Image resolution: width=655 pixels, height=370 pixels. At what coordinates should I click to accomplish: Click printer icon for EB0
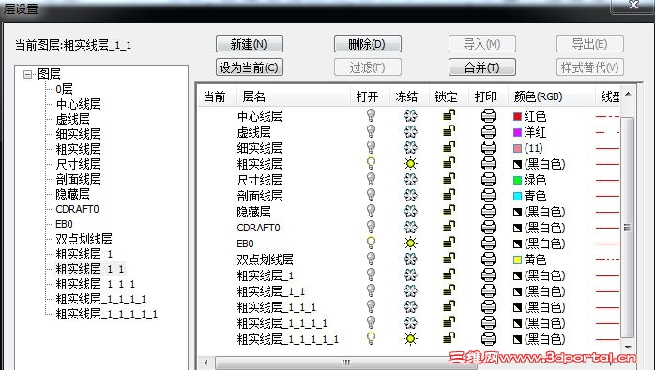488,244
